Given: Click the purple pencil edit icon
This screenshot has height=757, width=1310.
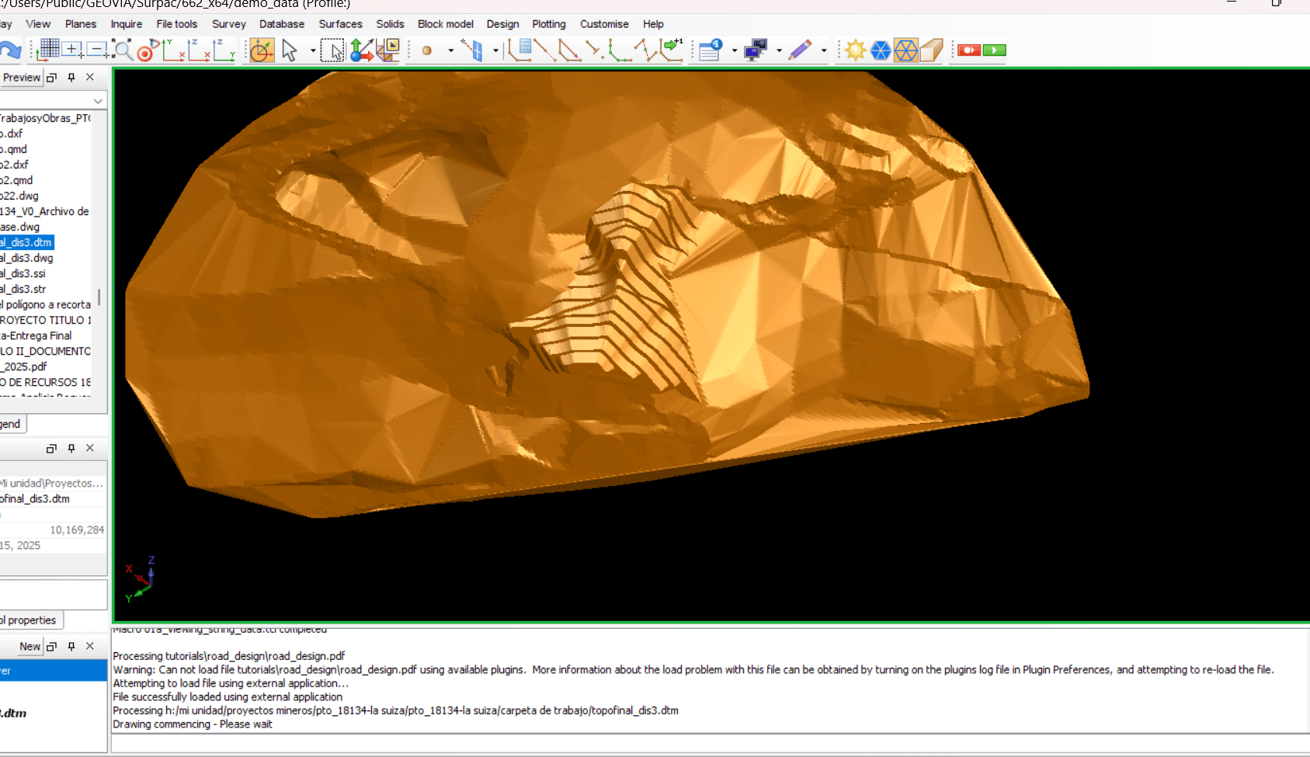Looking at the screenshot, I should click(800, 50).
